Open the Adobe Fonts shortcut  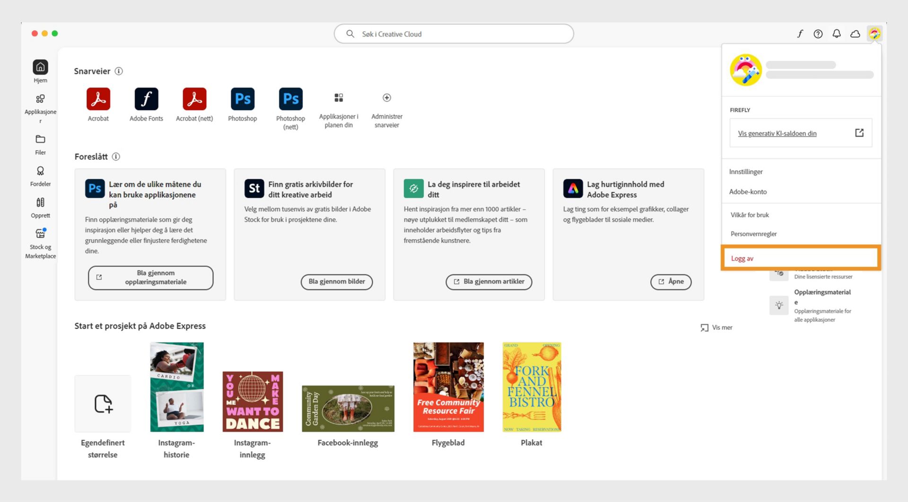146,99
